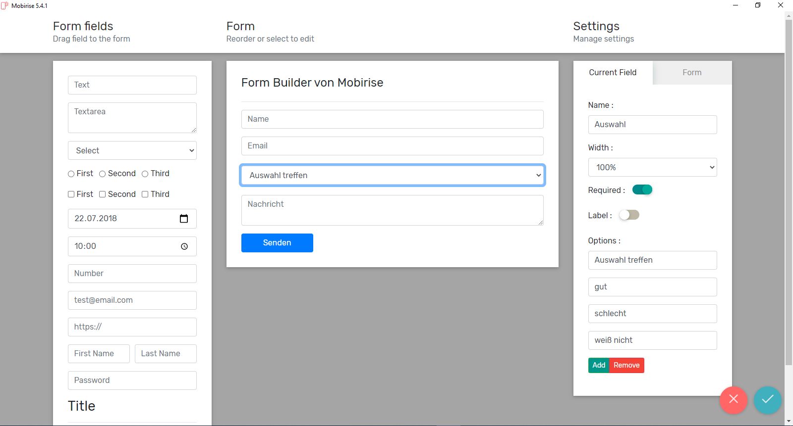Image resolution: width=793 pixels, height=426 pixels.
Task: Open the Width 100% dropdown
Action: [x=652, y=167]
